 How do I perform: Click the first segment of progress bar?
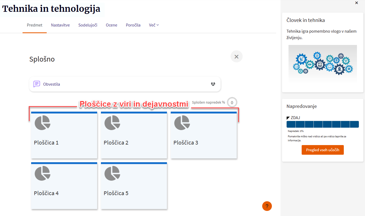click(291, 124)
